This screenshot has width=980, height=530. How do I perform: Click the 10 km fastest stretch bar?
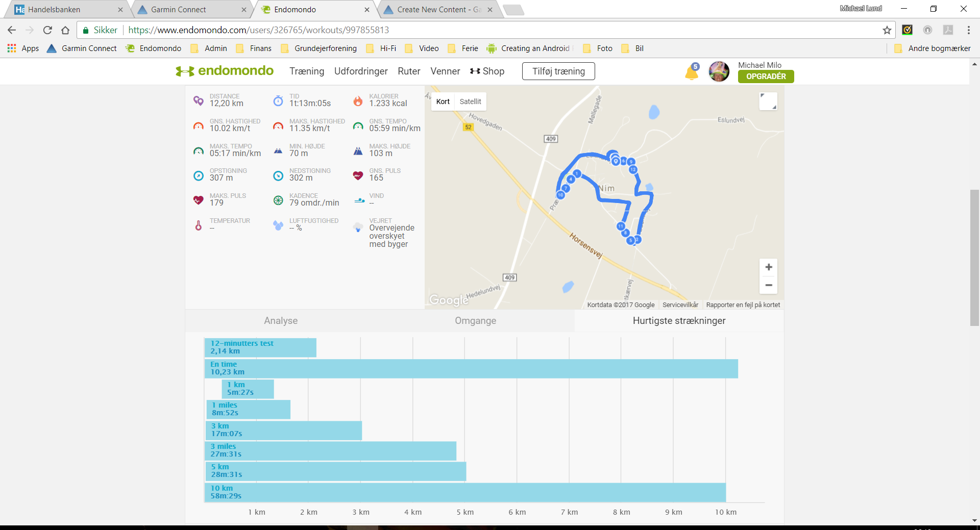coord(465,492)
